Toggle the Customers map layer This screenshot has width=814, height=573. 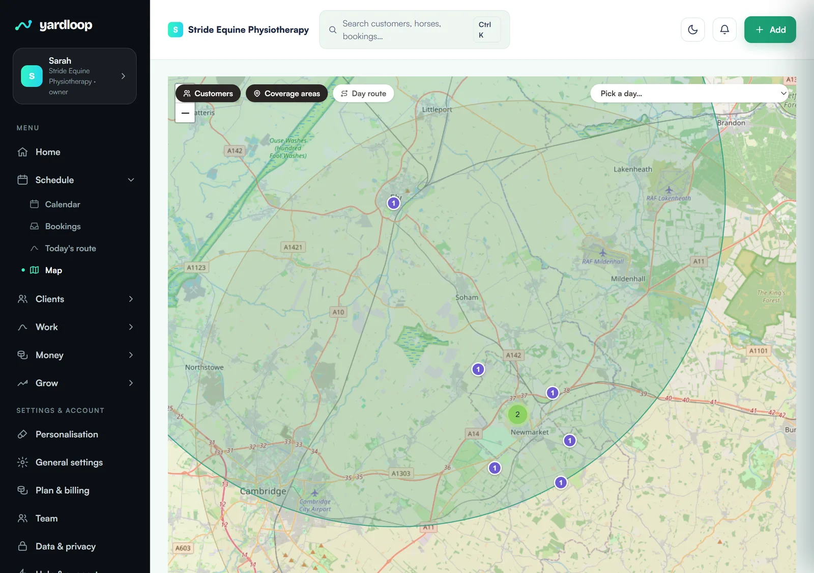(x=208, y=93)
